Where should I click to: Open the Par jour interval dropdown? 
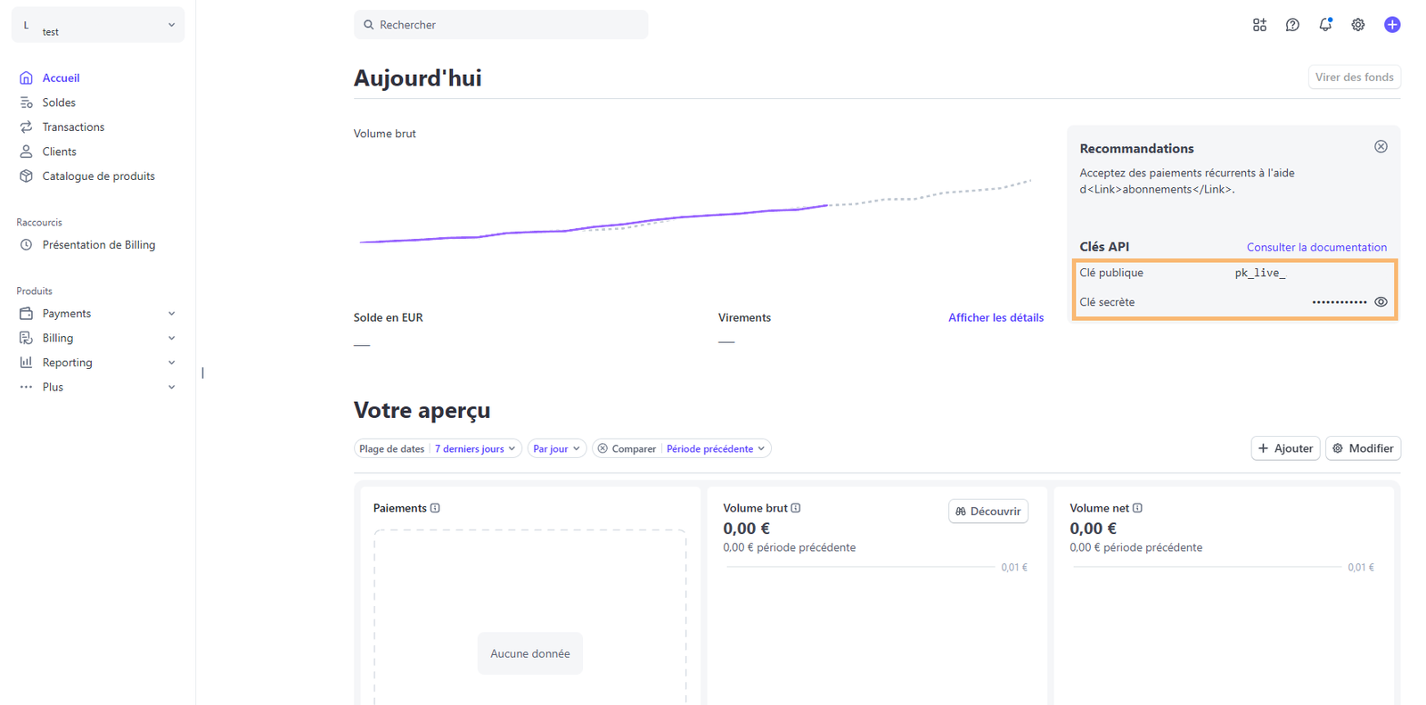556,448
